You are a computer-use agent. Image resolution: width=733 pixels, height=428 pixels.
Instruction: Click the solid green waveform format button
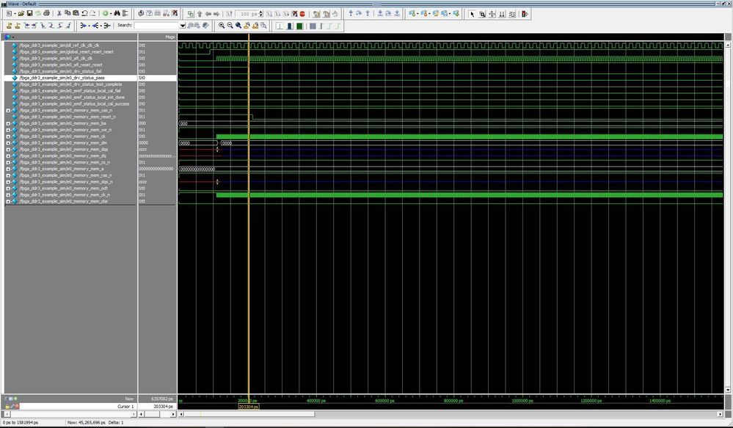click(x=299, y=26)
